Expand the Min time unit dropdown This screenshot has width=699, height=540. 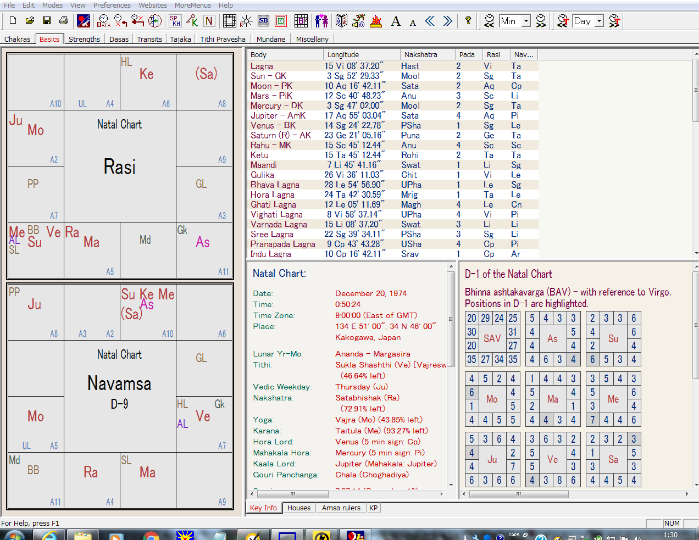tap(526, 21)
